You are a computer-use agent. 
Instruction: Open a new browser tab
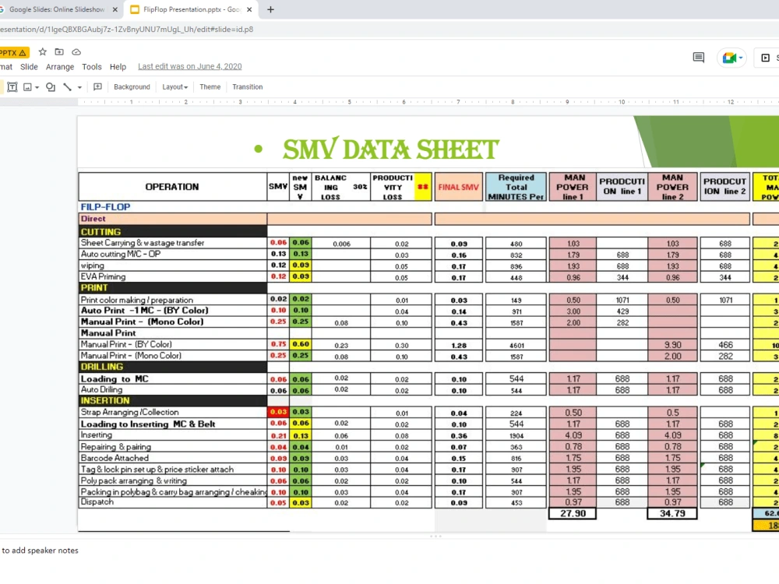tap(271, 9)
